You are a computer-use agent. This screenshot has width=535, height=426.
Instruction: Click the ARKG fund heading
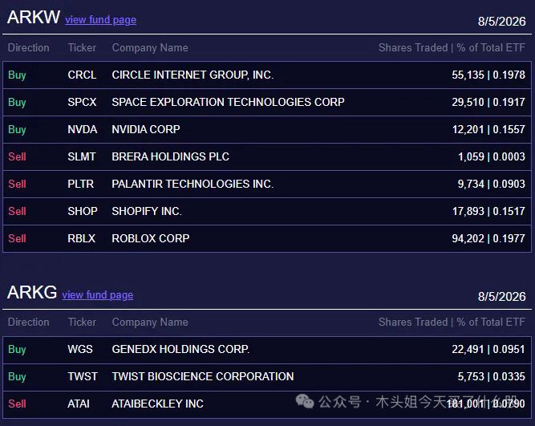32,292
